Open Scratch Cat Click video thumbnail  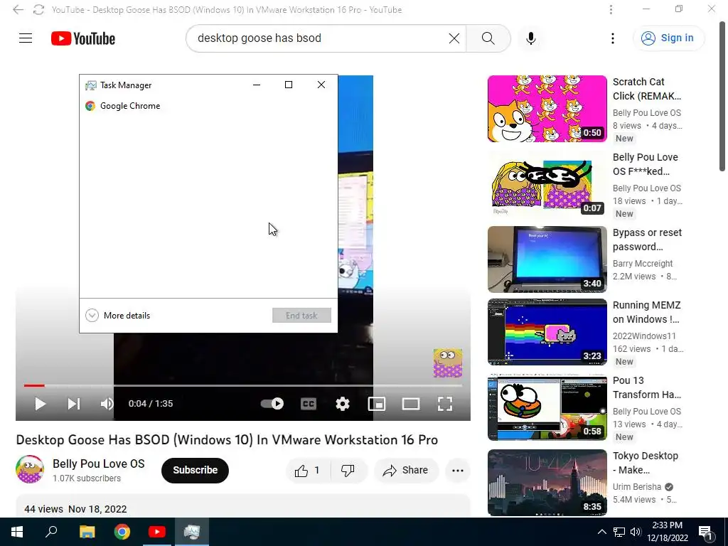click(547, 109)
